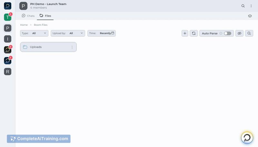Open the floating assistant swirl button
Screen dimensions: 258x147
coord(247,138)
